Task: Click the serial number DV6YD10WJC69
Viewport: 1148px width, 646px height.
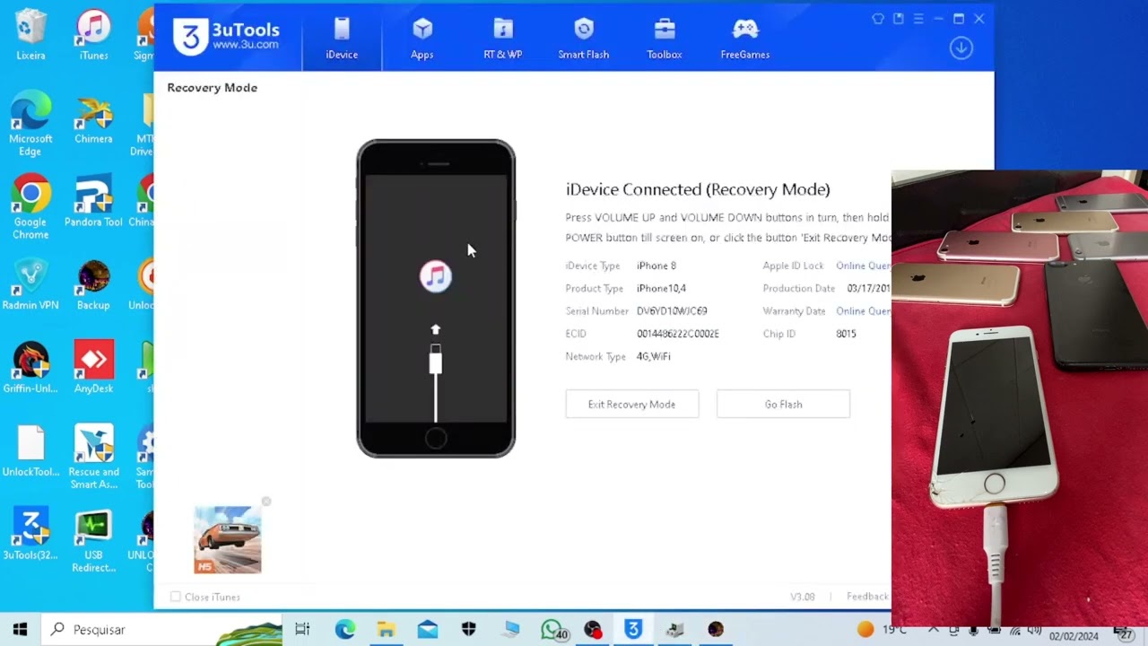Action: pyautogui.click(x=672, y=311)
